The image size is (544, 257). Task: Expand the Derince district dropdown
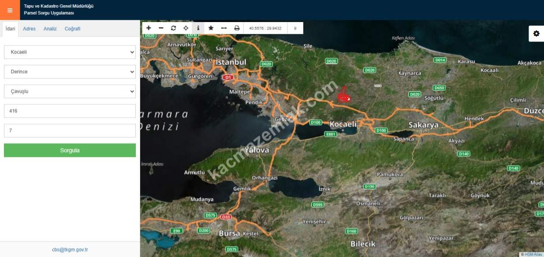[x=70, y=71]
